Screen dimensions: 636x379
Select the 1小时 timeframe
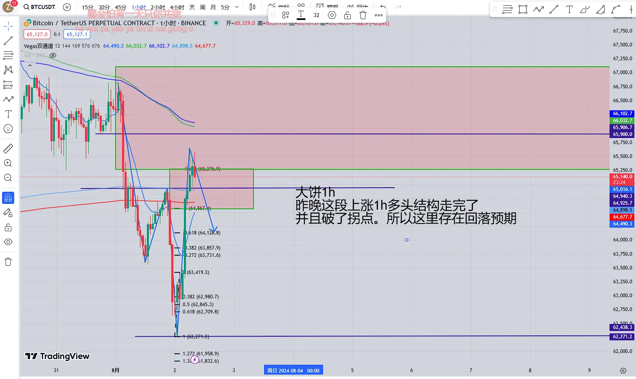pyautogui.click(x=138, y=7)
